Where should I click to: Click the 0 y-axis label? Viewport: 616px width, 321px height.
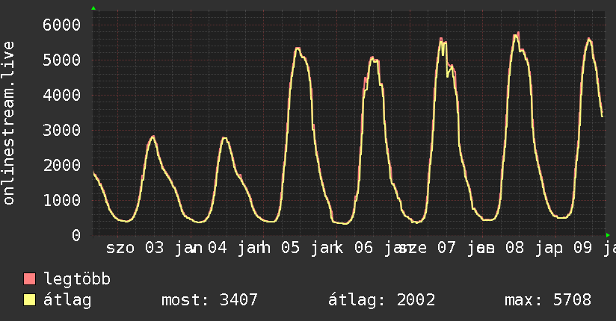(76, 235)
